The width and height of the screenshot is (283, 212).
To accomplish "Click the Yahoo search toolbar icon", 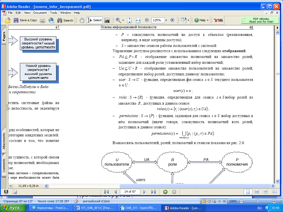I will click(x=218, y=20).
